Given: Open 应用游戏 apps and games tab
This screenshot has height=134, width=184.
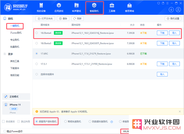Looking at the screenshot, I should point(59,7).
